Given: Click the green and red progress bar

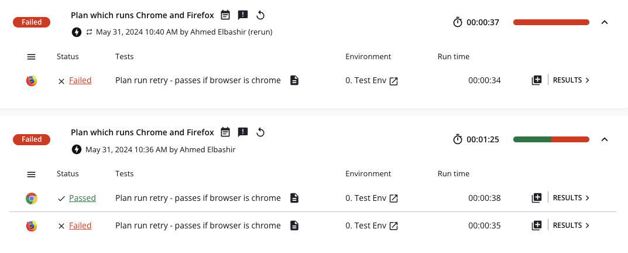Looking at the screenshot, I should click(551, 139).
